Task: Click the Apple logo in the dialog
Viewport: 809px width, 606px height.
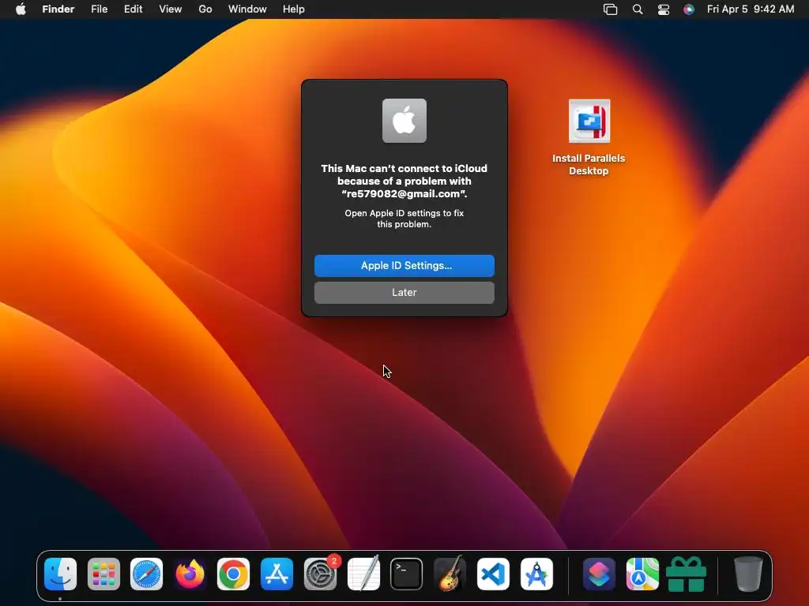Action: click(x=404, y=121)
